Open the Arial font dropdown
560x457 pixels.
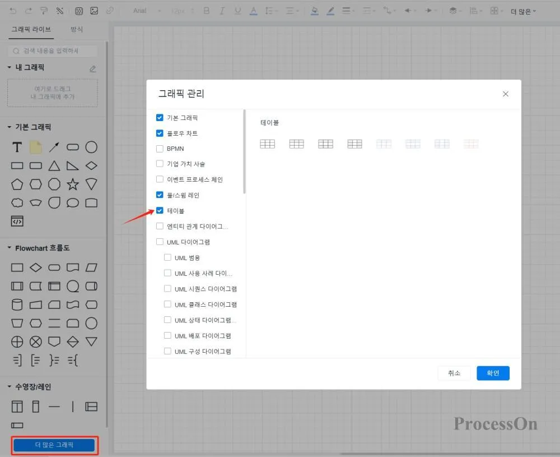coord(147,11)
